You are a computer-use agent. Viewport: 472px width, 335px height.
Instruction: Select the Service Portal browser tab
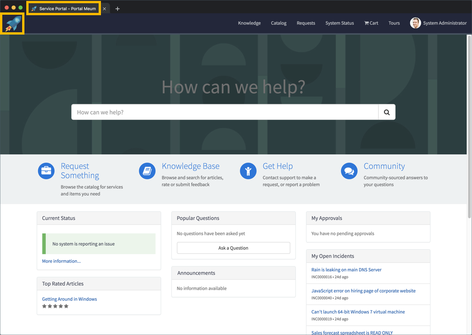(64, 8)
